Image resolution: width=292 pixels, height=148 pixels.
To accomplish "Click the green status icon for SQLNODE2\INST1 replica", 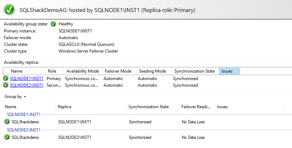I will 6,85.
